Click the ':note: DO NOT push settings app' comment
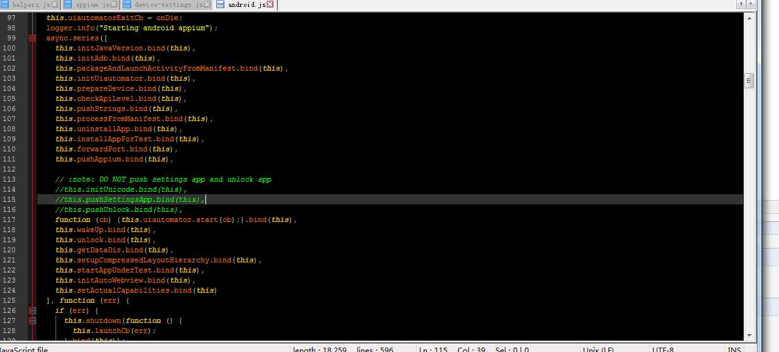The height and width of the screenshot is (352, 779). click(163, 179)
